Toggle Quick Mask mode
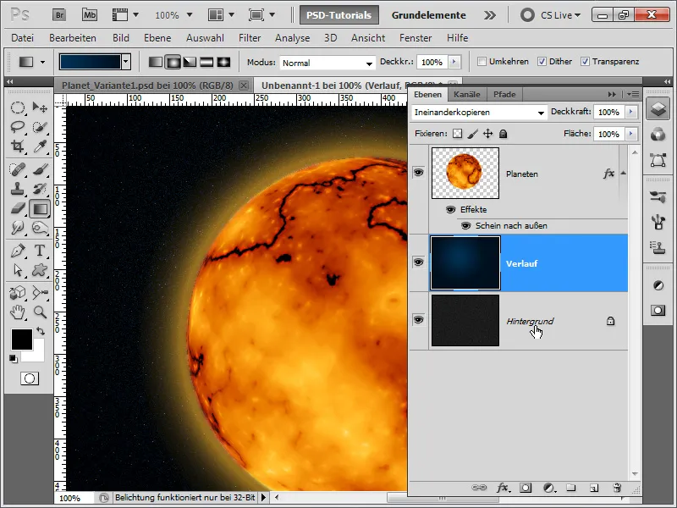The height and width of the screenshot is (508, 677). 30,378
